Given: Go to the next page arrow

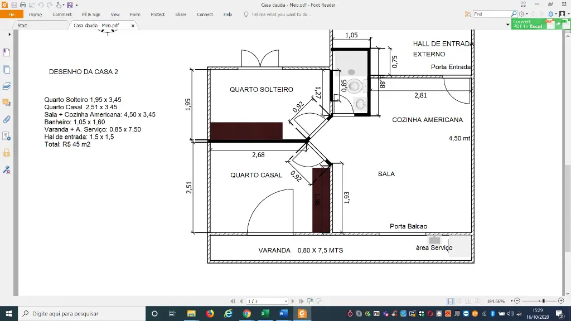Looking at the screenshot, I should [294, 301].
